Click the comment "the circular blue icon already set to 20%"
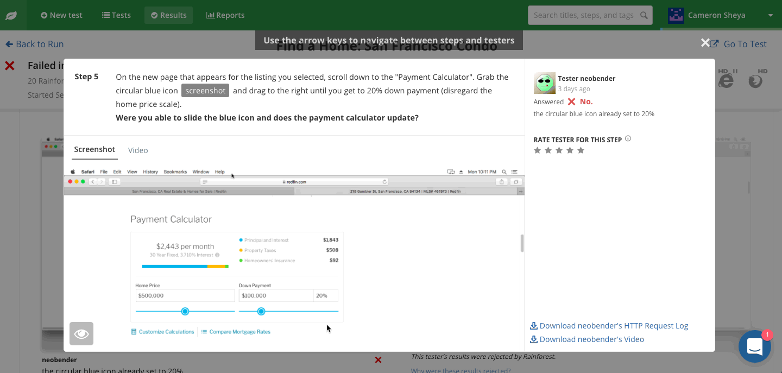 click(594, 113)
